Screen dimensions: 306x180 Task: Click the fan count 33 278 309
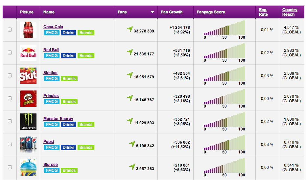pos(144,31)
